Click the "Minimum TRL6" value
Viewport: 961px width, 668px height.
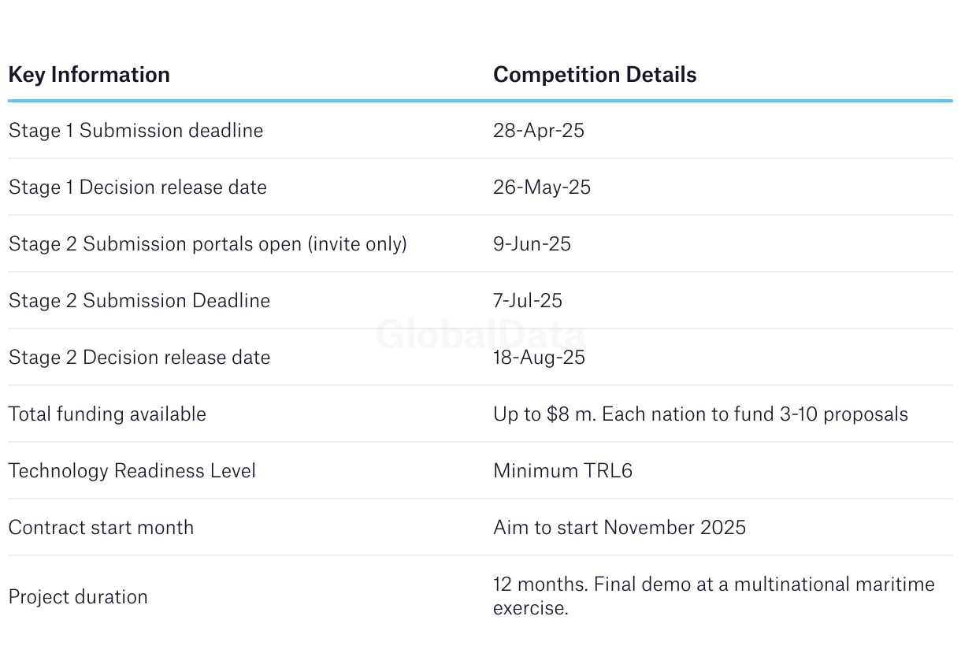point(562,471)
